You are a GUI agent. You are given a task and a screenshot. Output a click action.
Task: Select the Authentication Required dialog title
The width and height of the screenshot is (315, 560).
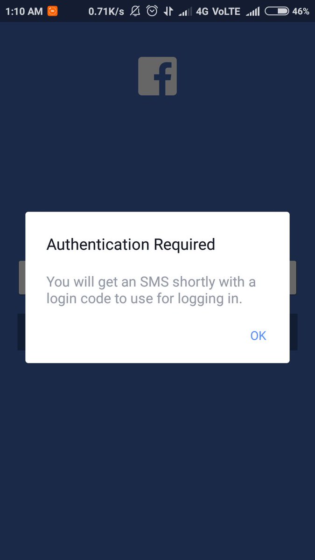[131, 244]
